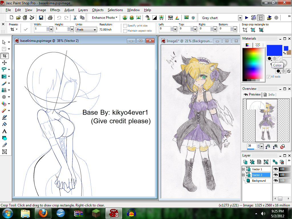Zoom in within the Overview palette
Viewport: 292px width, 219px height.
(x=275, y=147)
